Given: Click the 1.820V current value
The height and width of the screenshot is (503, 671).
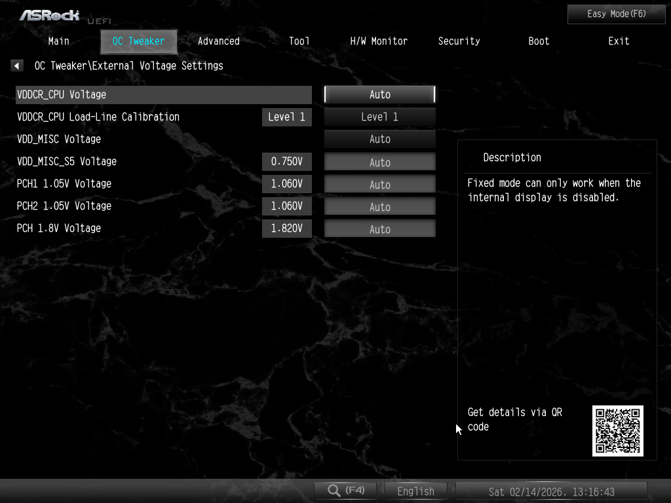Looking at the screenshot, I should click(287, 228).
